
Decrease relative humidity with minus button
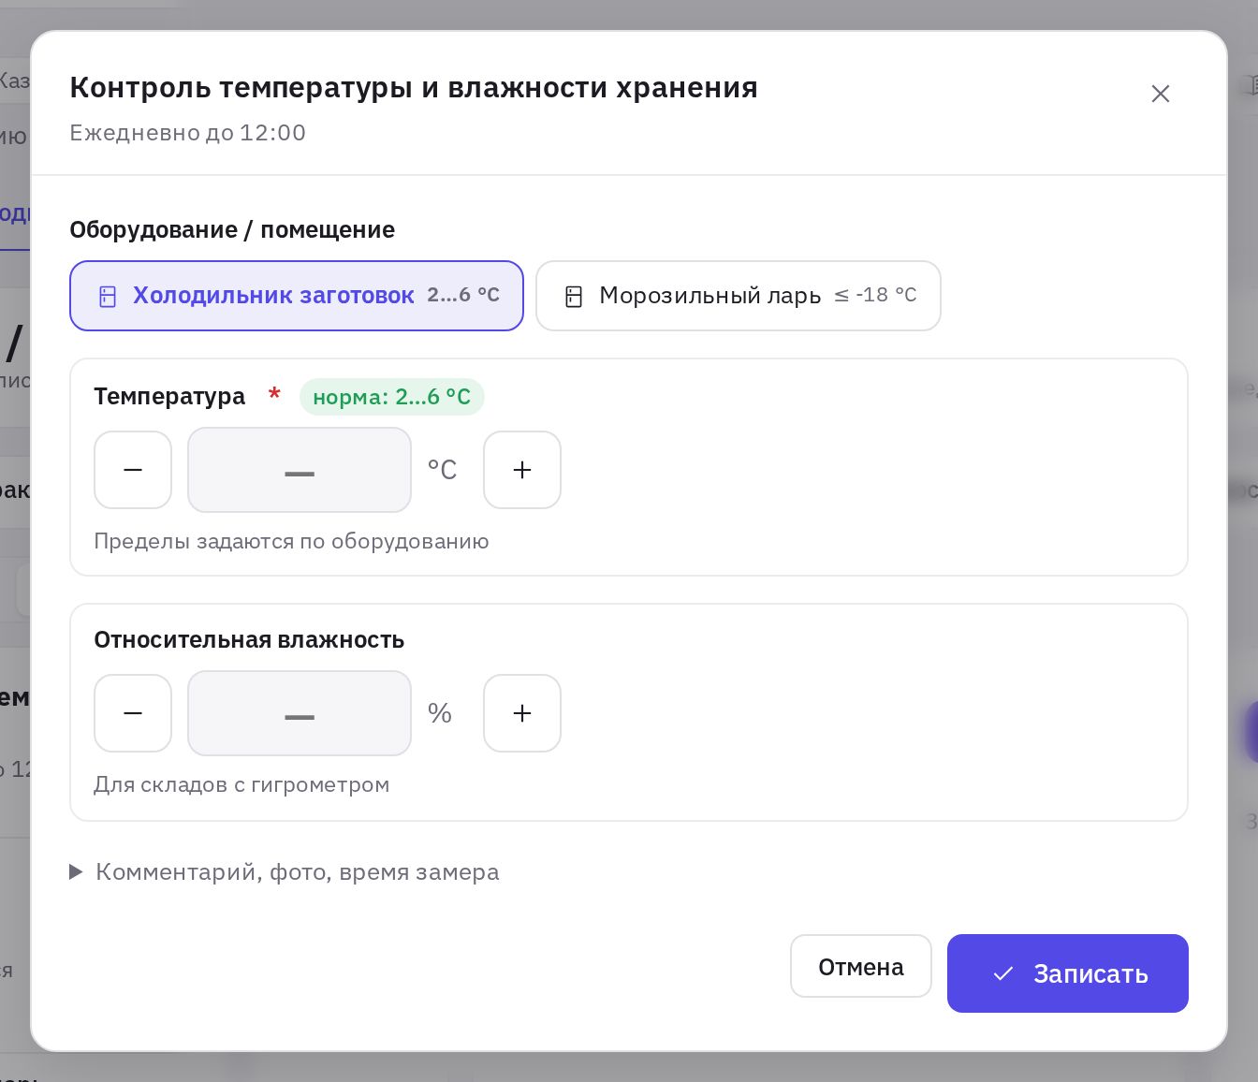(x=133, y=713)
